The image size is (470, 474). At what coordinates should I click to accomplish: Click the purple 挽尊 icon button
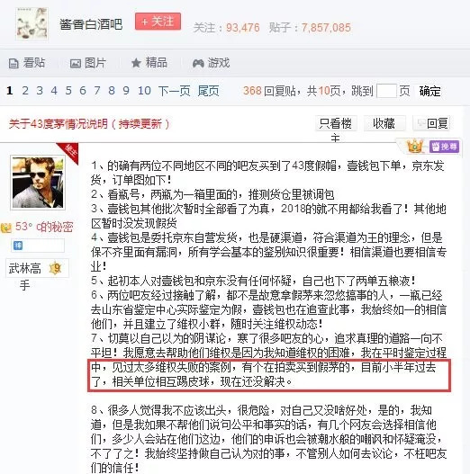pos(444,147)
